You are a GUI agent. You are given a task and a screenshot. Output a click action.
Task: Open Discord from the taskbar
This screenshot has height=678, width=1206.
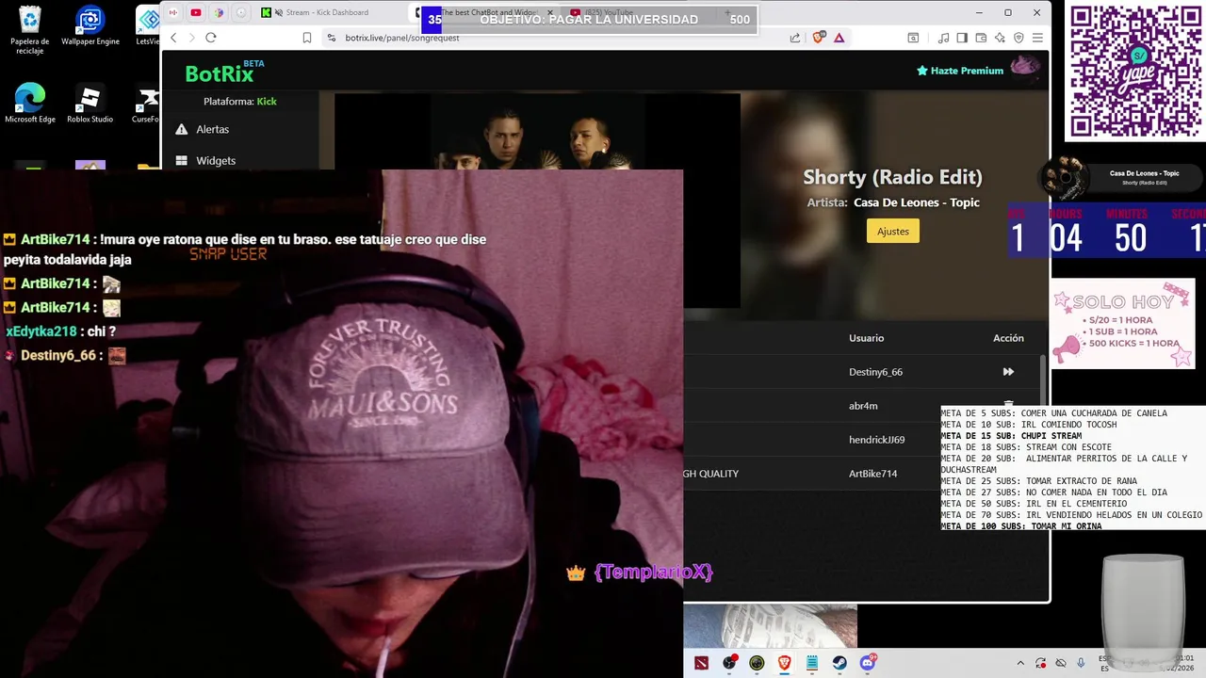tap(867, 663)
